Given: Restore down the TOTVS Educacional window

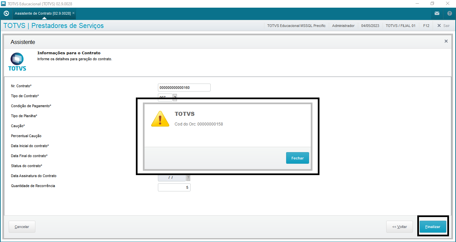Looking at the screenshot, I should pyautogui.click(x=432, y=4).
